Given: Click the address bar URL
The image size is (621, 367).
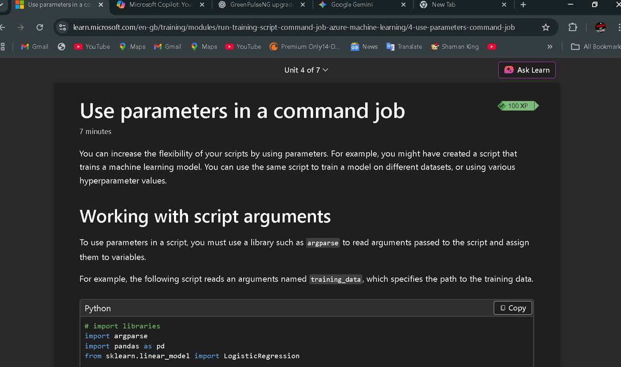Looking at the screenshot, I should tap(294, 27).
